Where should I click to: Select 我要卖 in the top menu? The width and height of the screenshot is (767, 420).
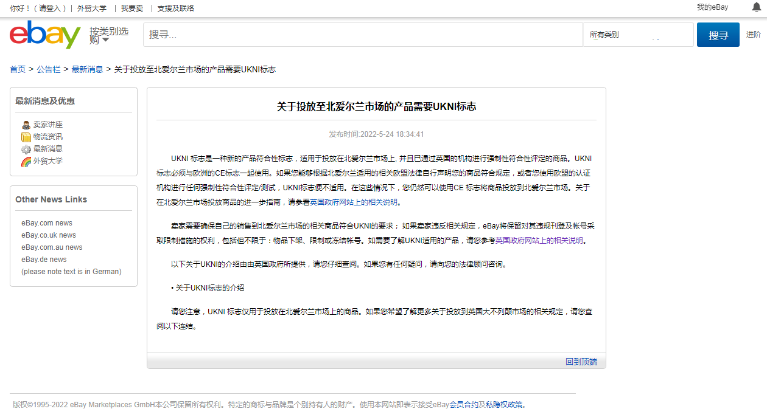pos(132,8)
